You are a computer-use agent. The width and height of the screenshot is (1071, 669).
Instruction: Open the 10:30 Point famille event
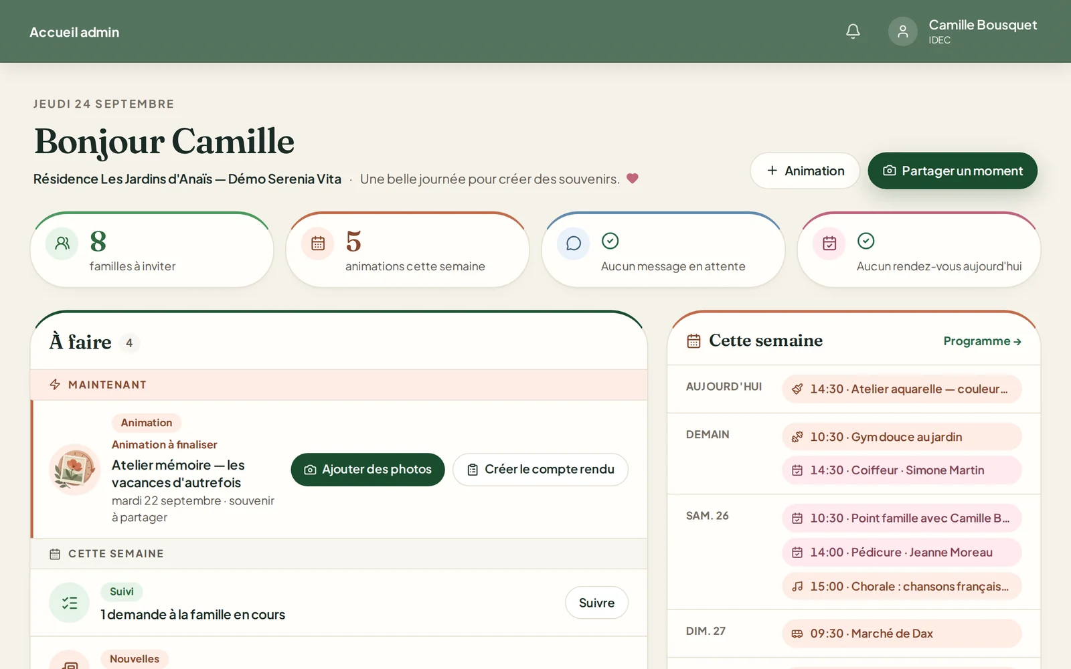[902, 518]
